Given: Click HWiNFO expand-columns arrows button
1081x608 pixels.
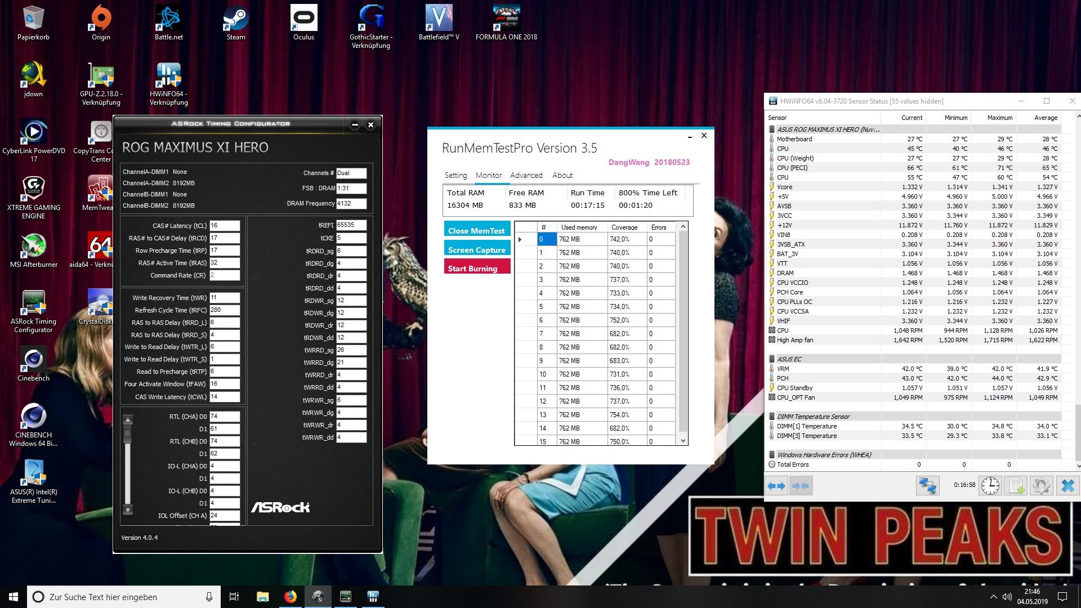Looking at the screenshot, I should click(776, 486).
